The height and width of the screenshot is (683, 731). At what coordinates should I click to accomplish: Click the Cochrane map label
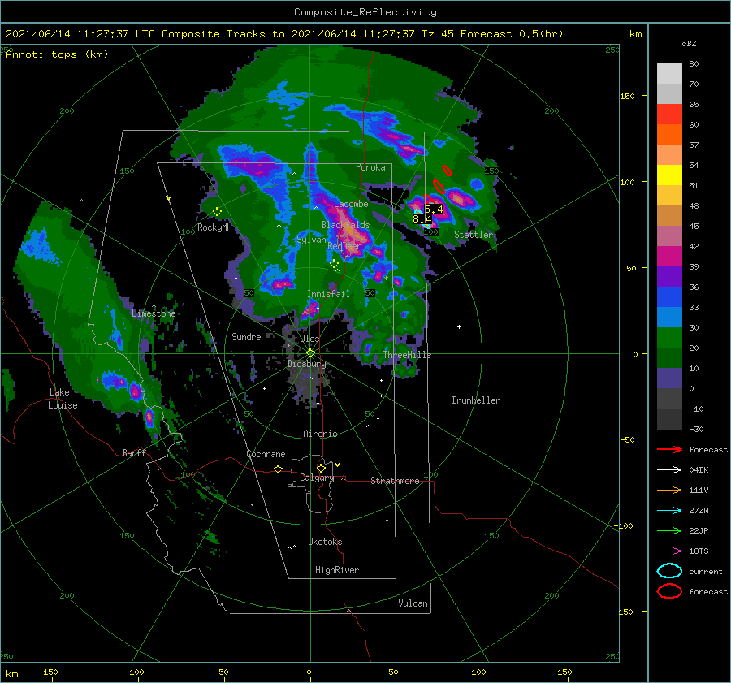[266, 454]
